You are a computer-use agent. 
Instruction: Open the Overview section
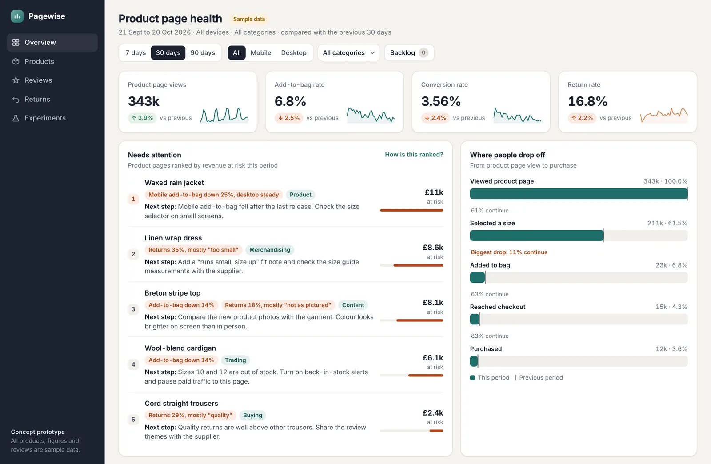[x=52, y=43]
